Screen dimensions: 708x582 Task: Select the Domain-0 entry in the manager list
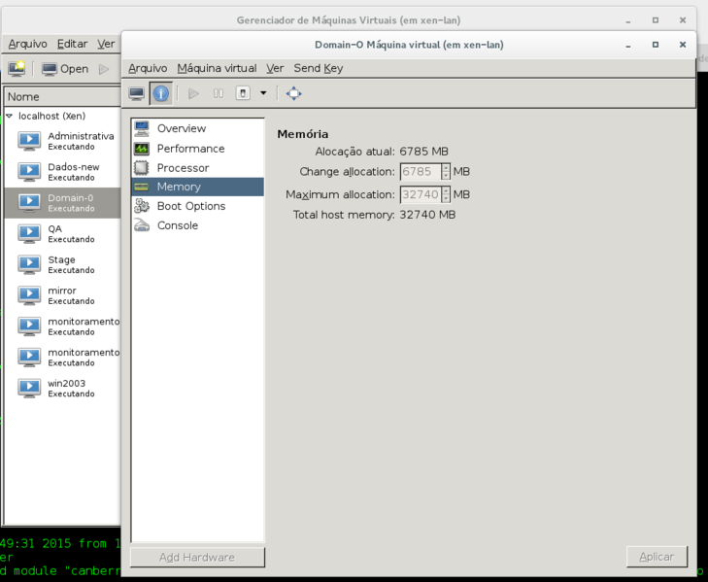tap(62, 203)
